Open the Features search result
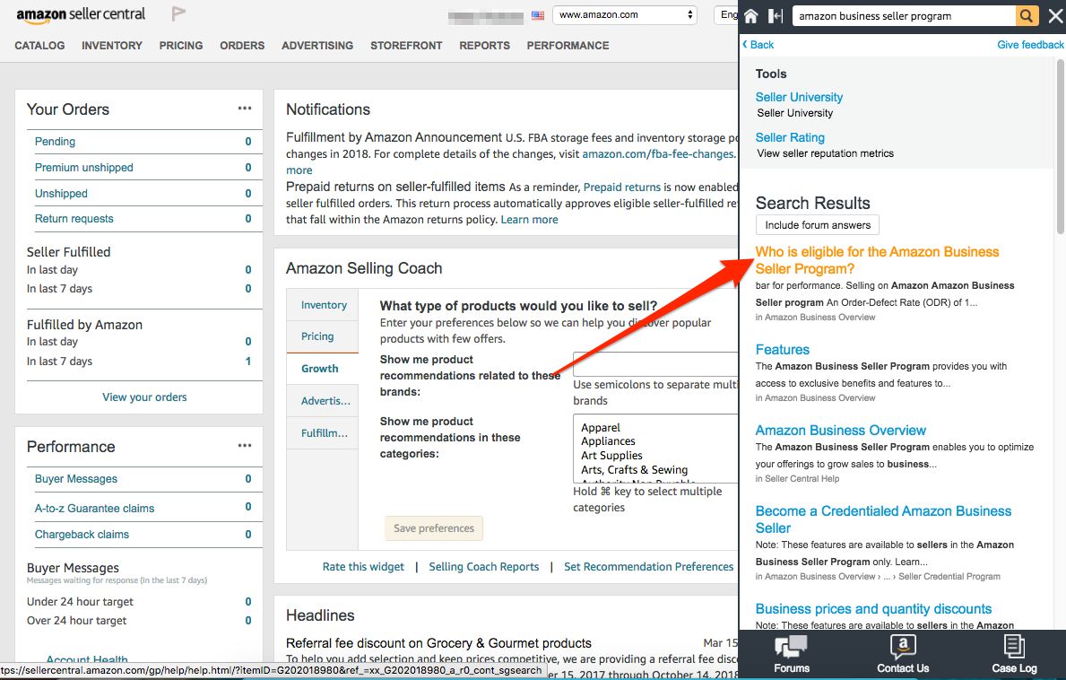 (783, 350)
